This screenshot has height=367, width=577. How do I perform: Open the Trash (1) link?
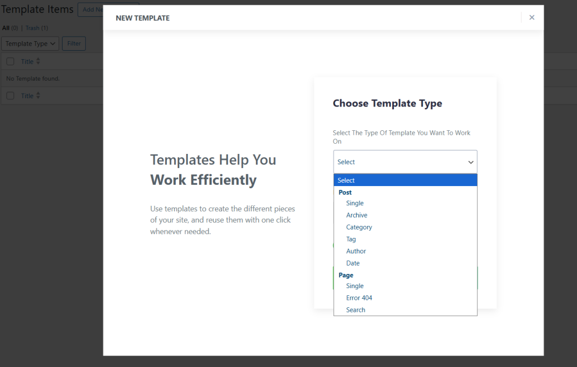tap(37, 28)
